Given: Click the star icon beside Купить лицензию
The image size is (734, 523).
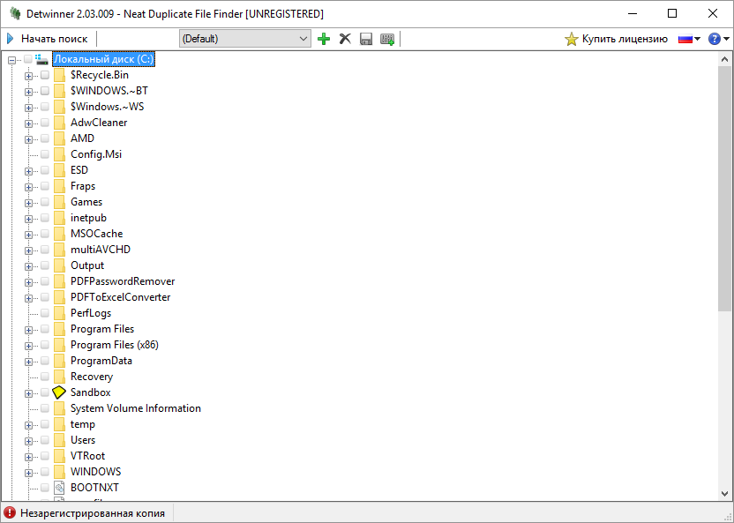Looking at the screenshot, I should (571, 39).
